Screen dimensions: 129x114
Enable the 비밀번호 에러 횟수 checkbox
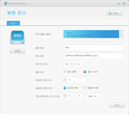pos(65,80)
